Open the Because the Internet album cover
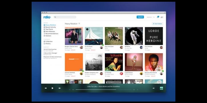 point(154,62)
